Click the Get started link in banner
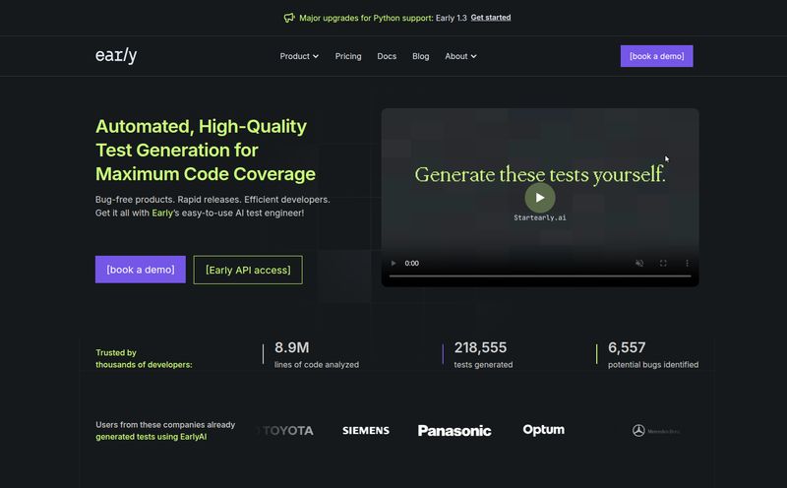 pyautogui.click(x=490, y=18)
